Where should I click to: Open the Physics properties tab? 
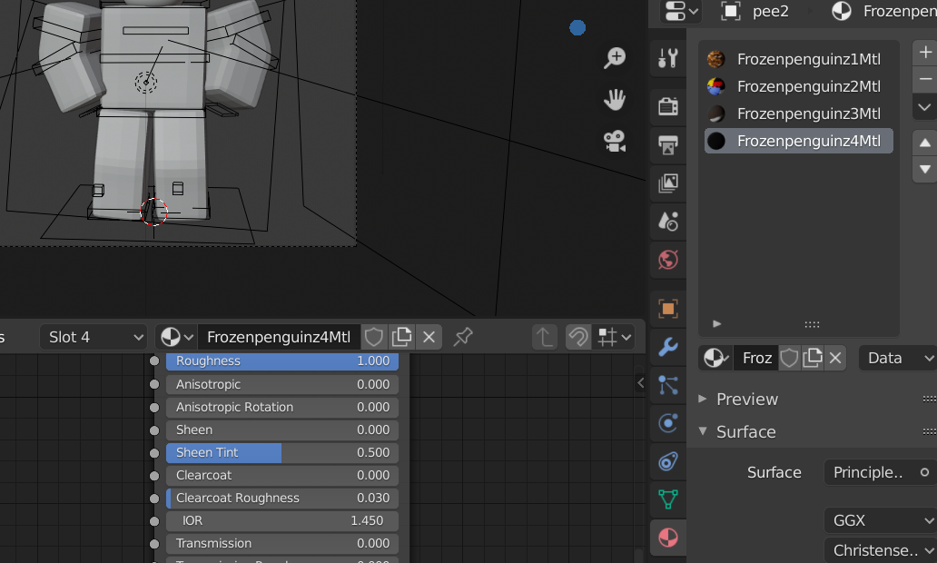point(668,423)
